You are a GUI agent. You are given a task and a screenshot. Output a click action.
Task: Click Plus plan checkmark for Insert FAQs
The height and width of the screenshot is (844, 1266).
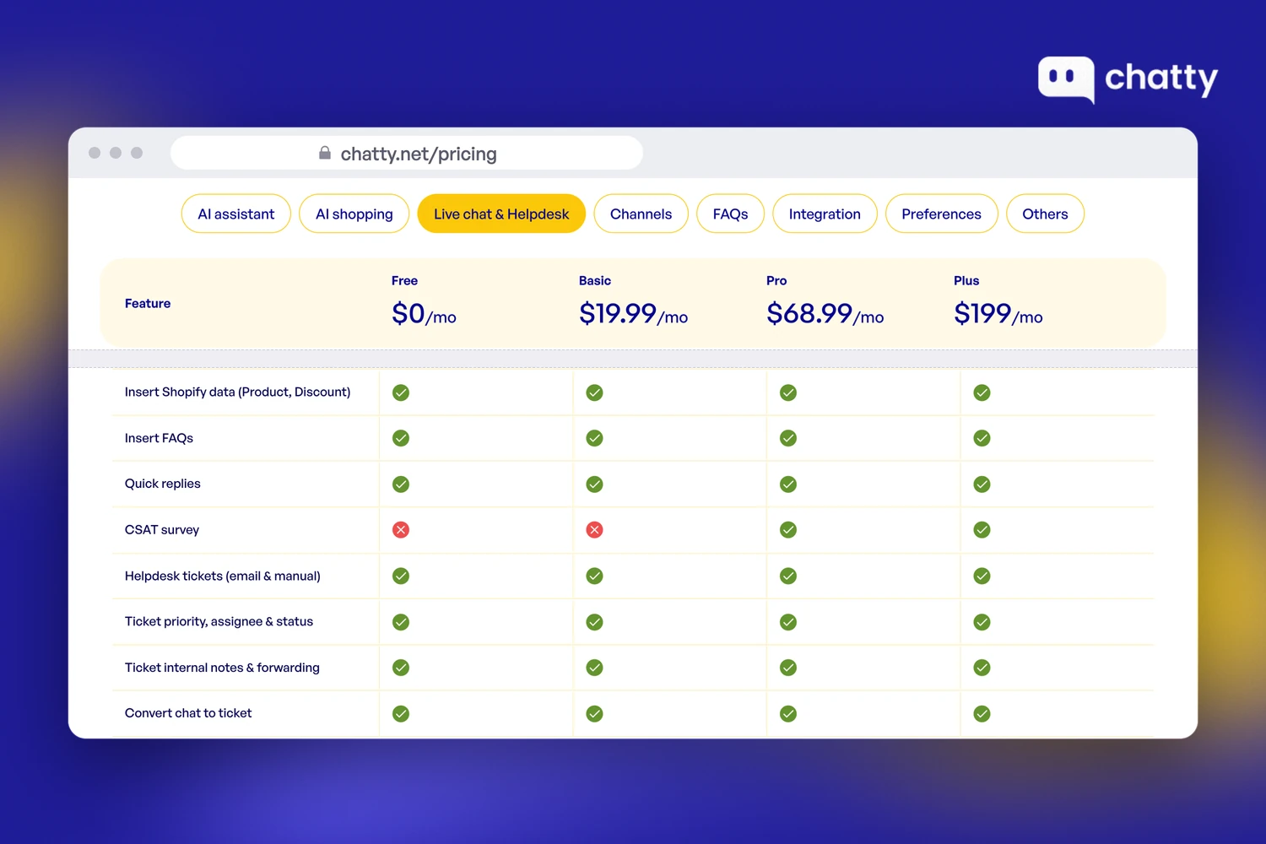pyautogui.click(x=982, y=438)
